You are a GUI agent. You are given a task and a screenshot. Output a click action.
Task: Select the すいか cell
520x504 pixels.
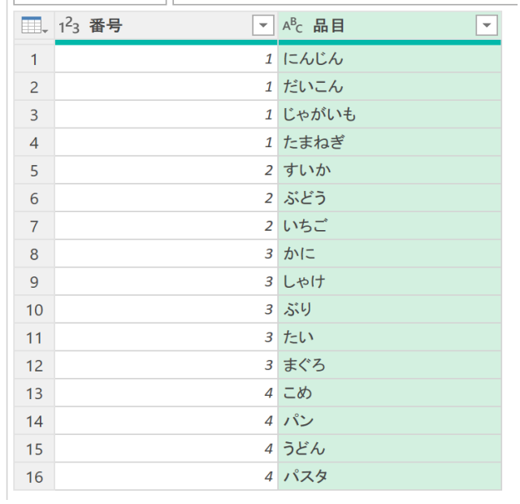[x=307, y=171]
